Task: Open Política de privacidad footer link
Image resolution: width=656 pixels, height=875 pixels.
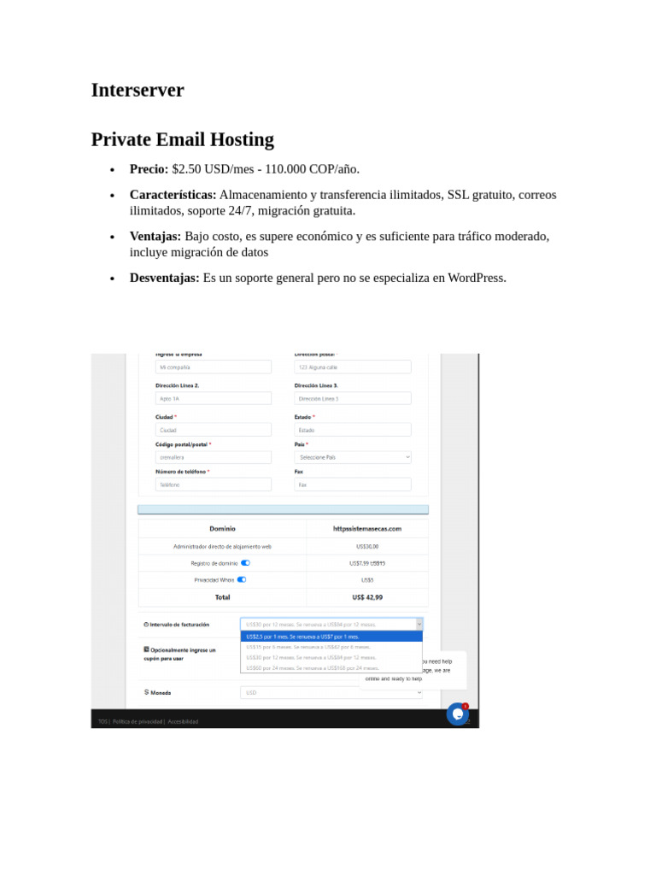Action: pos(138,721)
